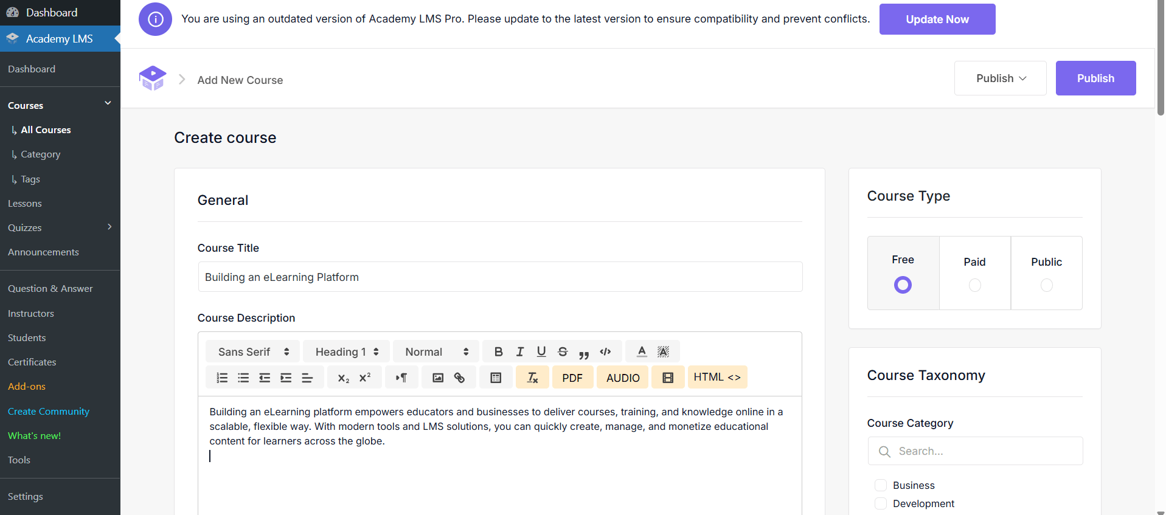The height and width of the screenshot is (515, 1166).
Task: Open the Sans Serif font dropdown
Action: tap(253, 351)
